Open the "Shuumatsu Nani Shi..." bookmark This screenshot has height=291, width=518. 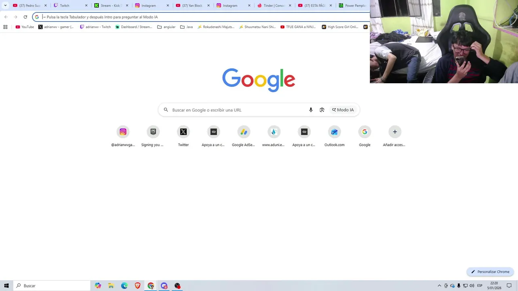pyautogui.click(x=257, y=27)
